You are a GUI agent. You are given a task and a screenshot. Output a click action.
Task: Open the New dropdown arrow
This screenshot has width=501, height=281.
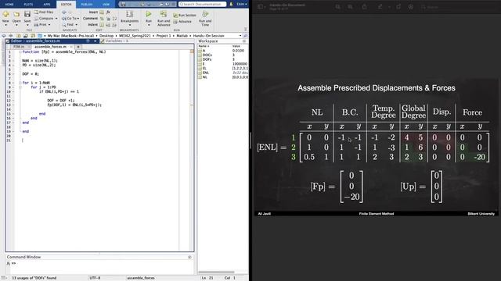click(x=5, y=25)
